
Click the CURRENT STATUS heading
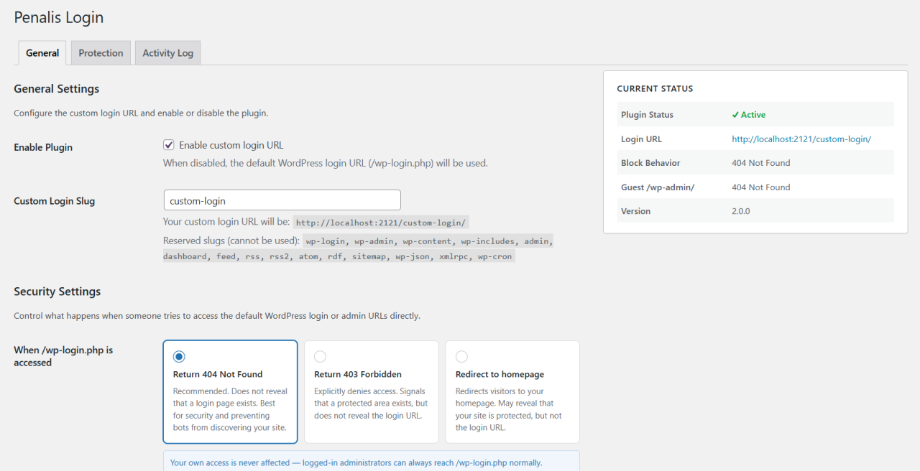655,89
